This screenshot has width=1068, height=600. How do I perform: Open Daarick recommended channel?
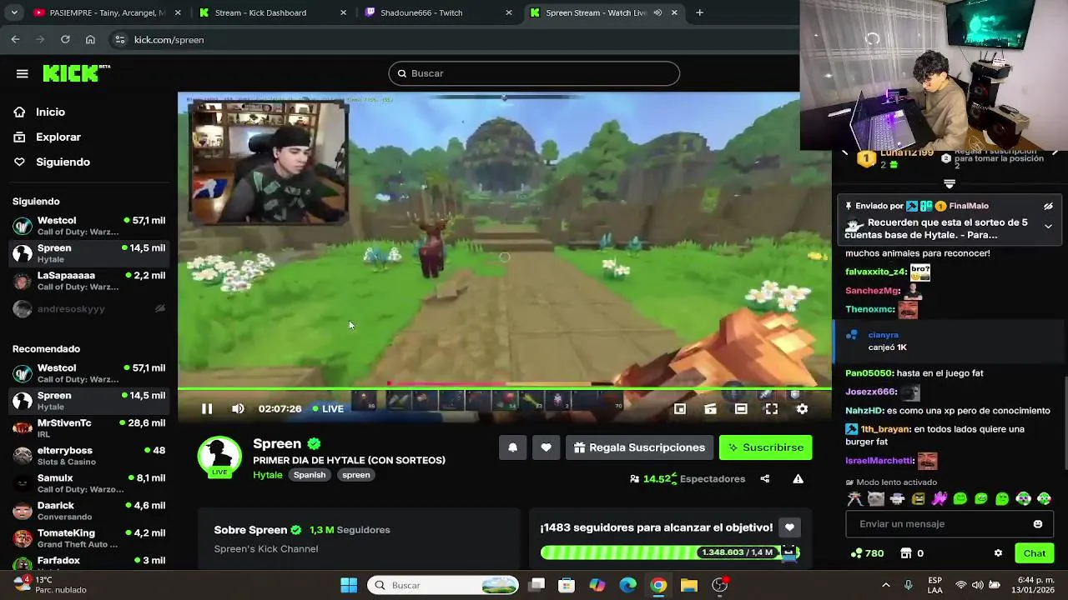click(x=89, y=511)
